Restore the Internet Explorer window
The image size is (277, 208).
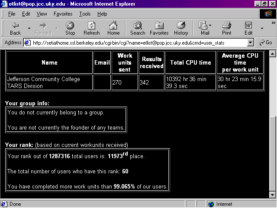click(264, 4)
